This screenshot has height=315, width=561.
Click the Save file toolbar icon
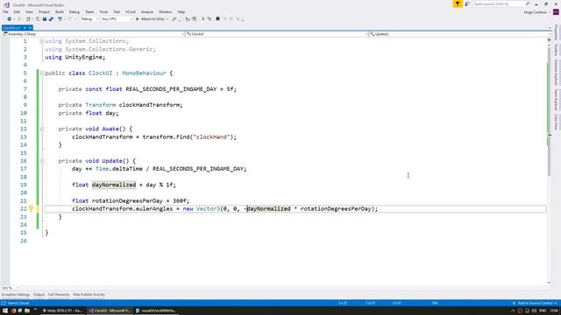tap(45, 19)
